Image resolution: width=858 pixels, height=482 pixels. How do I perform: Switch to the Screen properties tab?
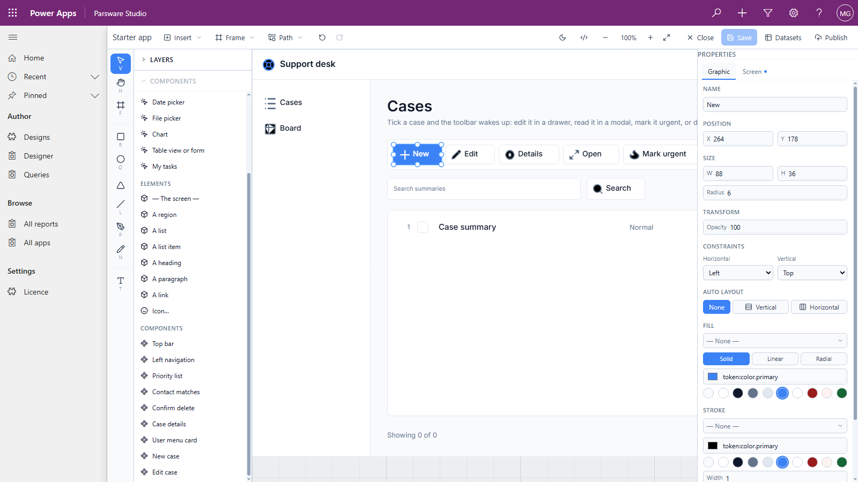pos(755,71)
